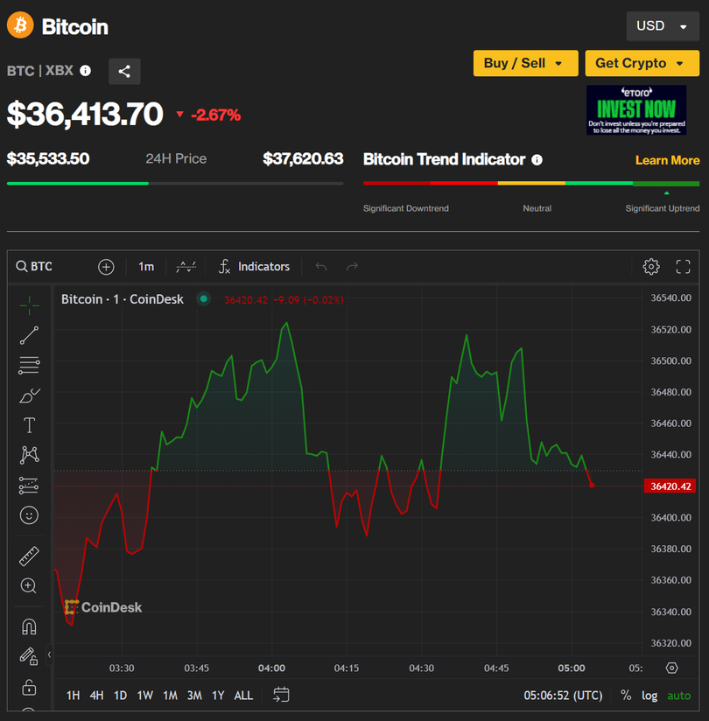Select the ALL time range
The width and height of the screenshot is (709, 721).
(243, 696)
